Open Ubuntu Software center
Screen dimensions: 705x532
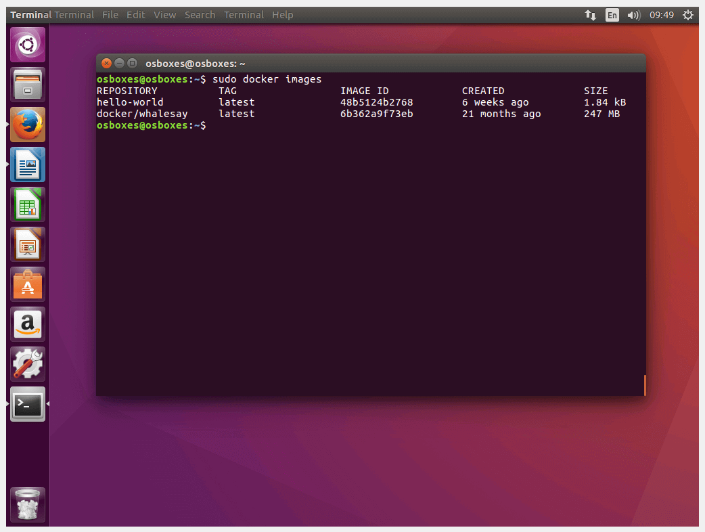28,284
